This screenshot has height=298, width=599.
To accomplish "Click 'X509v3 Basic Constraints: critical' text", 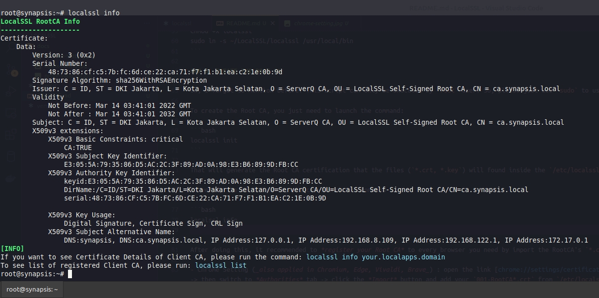I will pyautogui.click(x=116, y=139).
